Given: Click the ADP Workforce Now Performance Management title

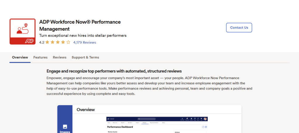Looking at the screenshot, I should (80, 25).
